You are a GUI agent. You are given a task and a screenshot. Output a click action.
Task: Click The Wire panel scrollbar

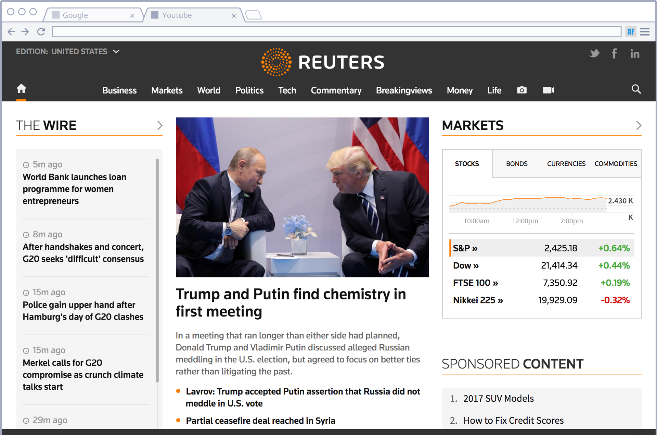tap(157, 271)
